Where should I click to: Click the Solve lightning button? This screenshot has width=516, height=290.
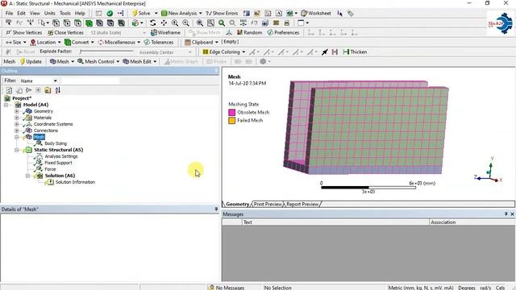(141, 13)
